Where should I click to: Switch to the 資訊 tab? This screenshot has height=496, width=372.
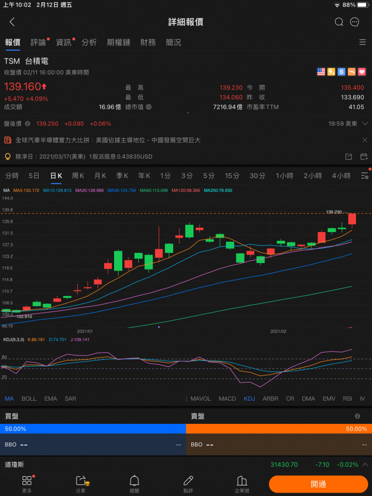(63, 42)
